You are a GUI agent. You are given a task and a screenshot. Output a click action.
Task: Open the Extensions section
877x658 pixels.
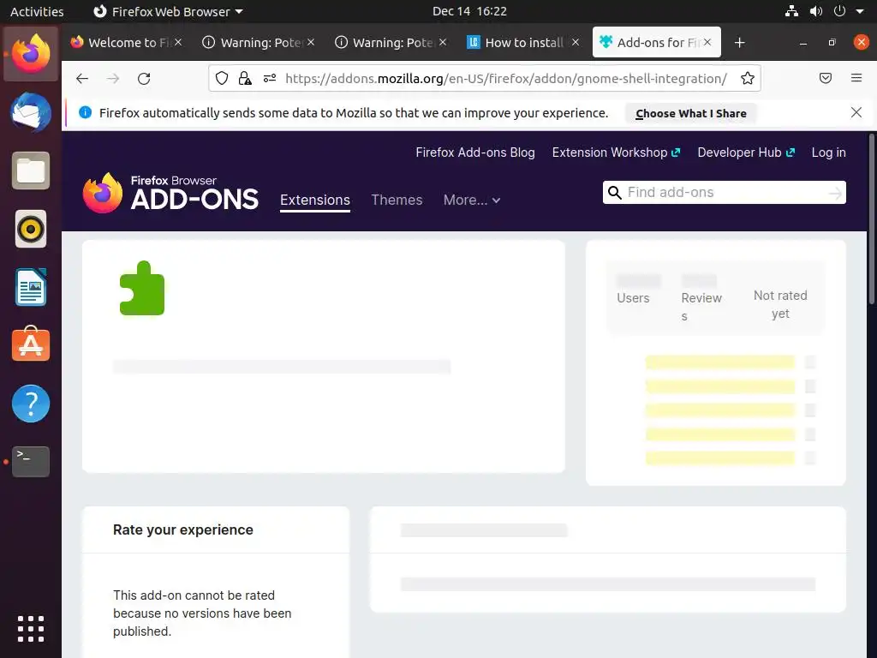tap(315, 200)
